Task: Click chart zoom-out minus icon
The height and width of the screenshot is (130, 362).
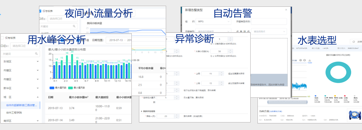Action: point(304,60)
